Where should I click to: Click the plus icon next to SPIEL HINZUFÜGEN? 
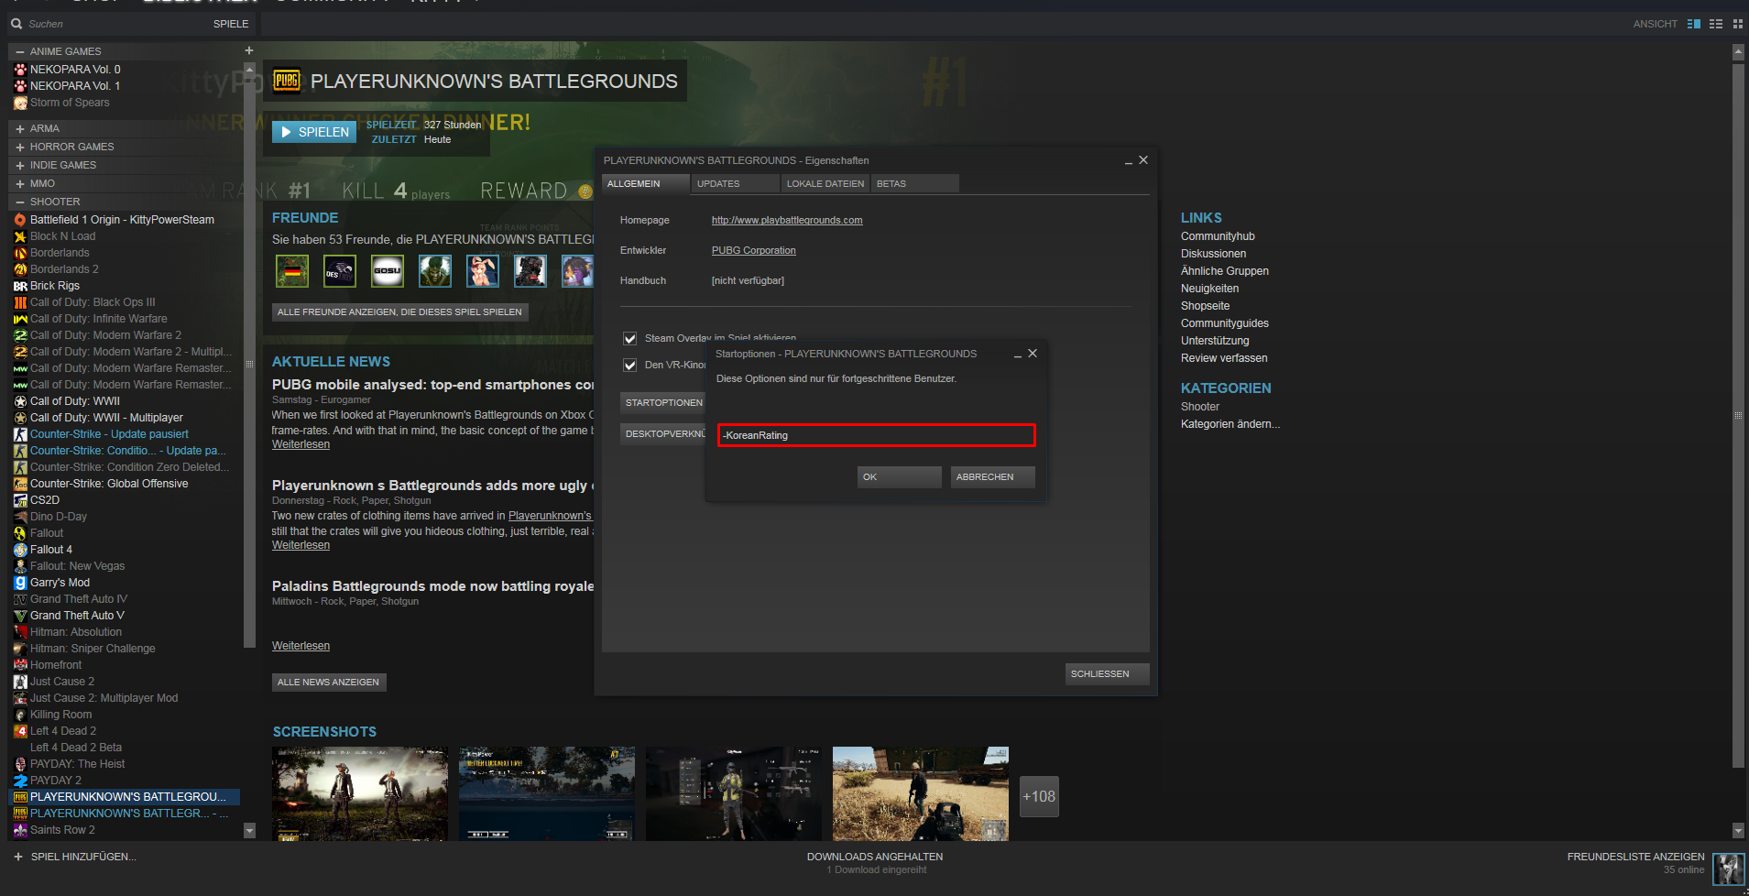click(x=17, y=857)
